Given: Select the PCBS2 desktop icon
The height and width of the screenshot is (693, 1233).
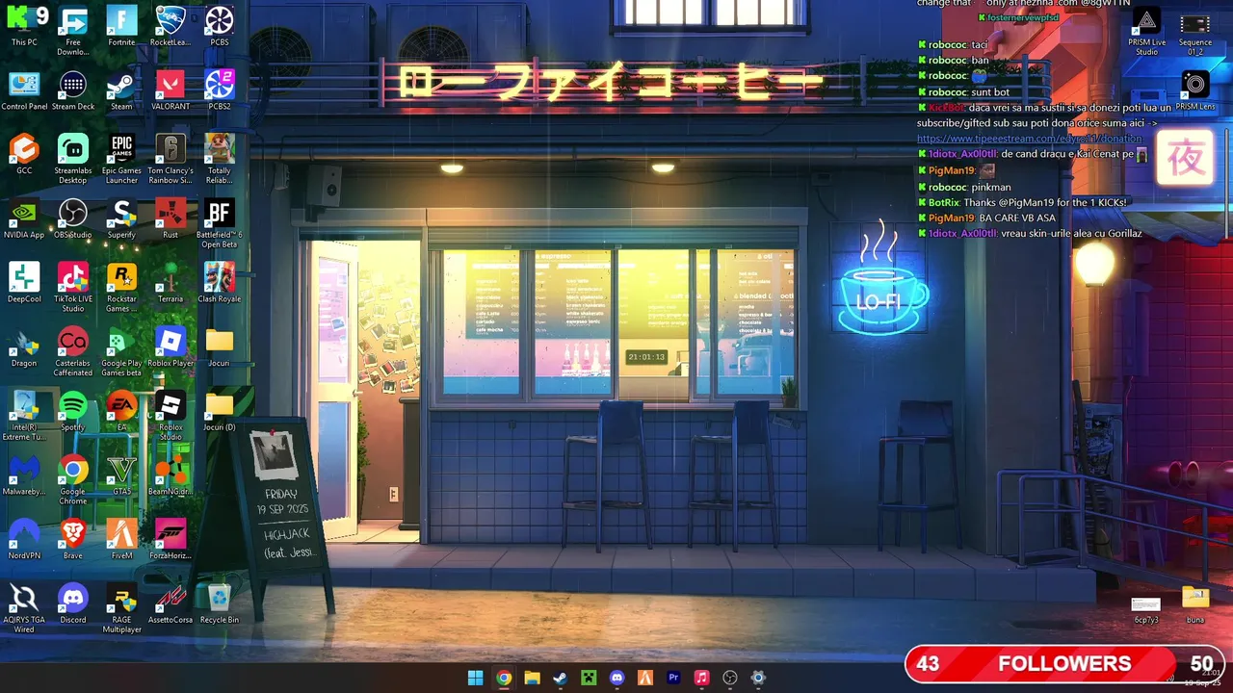Looking at the screenshot, I should pos(220,91).
